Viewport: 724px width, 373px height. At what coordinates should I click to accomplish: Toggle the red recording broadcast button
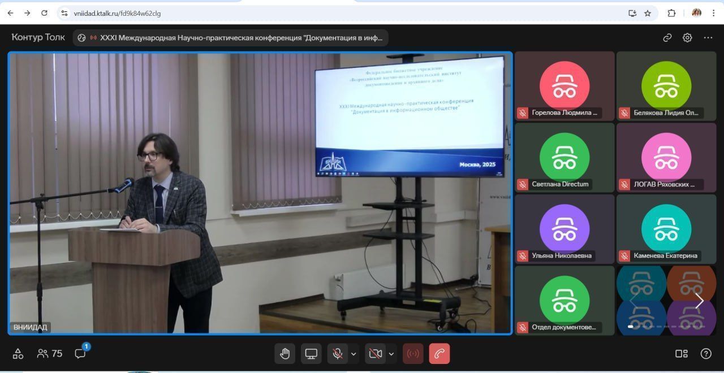413,354
